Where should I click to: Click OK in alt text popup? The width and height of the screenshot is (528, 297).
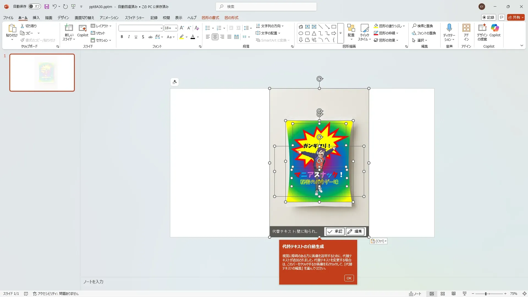349,278
